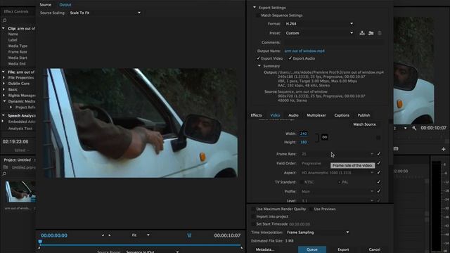The width and height of the screenshot is (450, 253).
Task: Enable the Use Previews checkbox
Action: (311, 209)
